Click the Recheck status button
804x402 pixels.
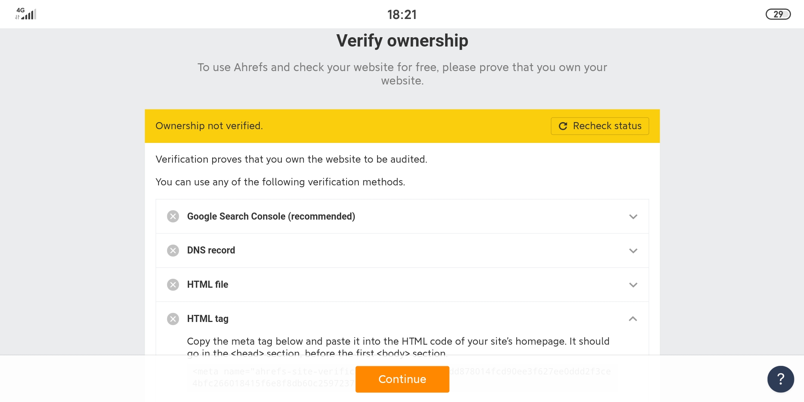coord(600,126)
